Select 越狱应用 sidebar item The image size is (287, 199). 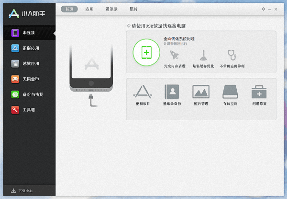[x=28, y=63]
